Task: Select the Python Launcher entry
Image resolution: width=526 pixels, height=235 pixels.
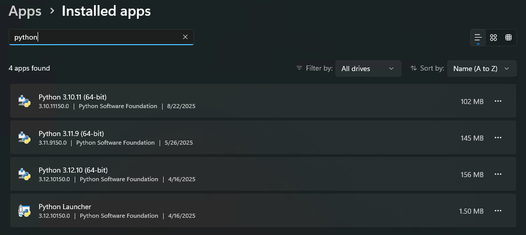Action: pos(263,211)
